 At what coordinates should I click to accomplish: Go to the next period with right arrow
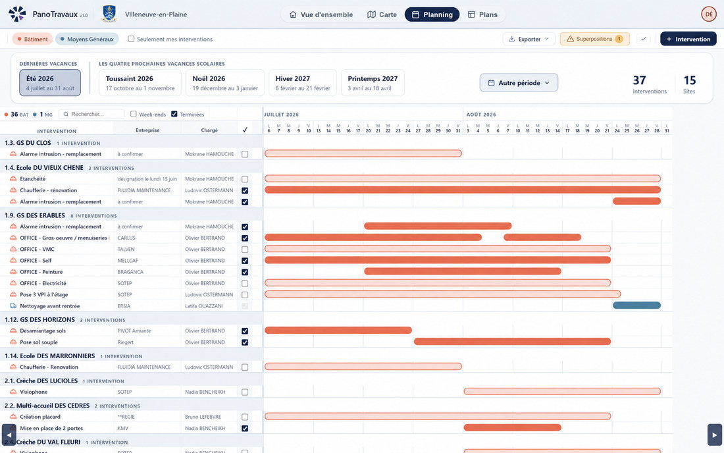point(714,435)
